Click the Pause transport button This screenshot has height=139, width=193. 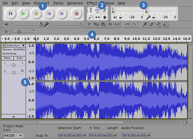click(11, 13)
